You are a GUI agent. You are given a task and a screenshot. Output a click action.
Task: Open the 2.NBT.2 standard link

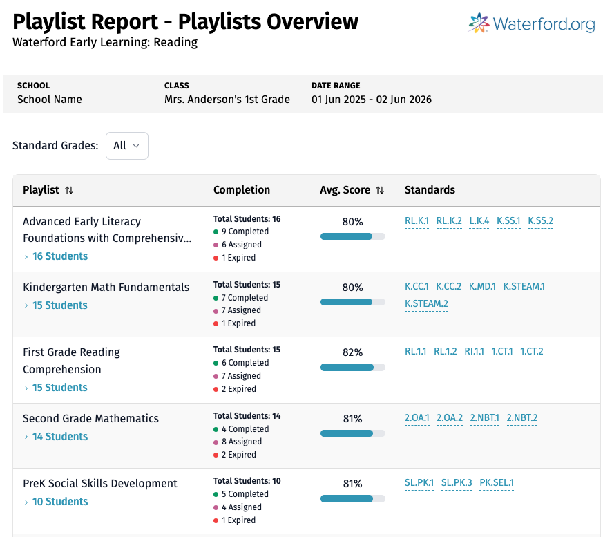(x=521, y=417)
